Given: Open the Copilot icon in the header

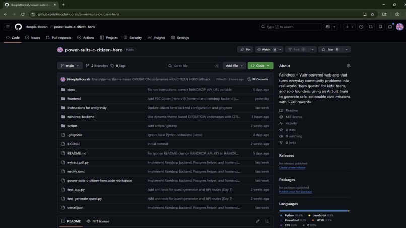Looking at the screenshot, I should [x=328, y=27].
